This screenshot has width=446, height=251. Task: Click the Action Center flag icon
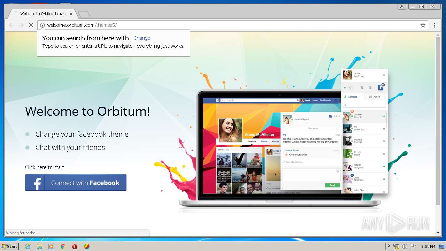point(413,246)
